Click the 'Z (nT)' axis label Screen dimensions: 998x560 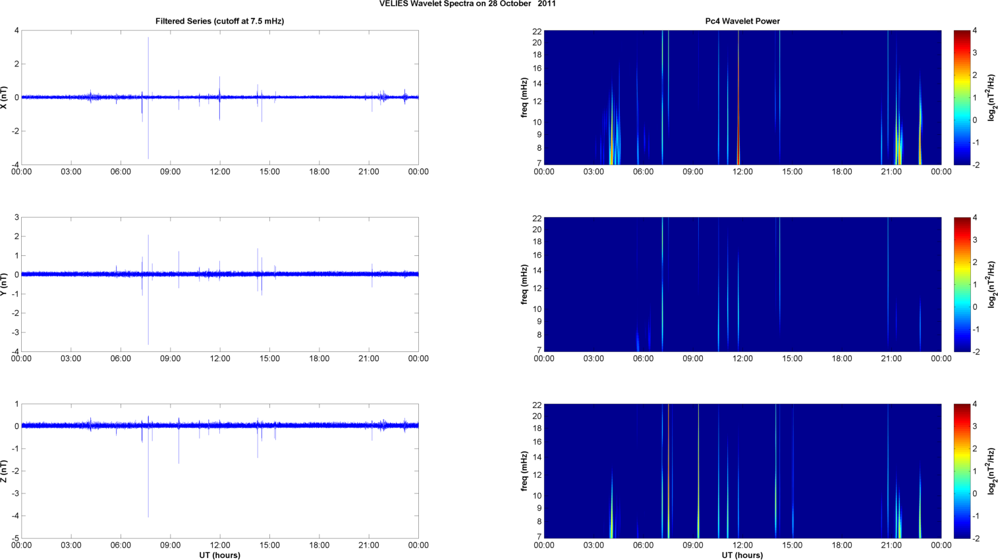point(5,471)
